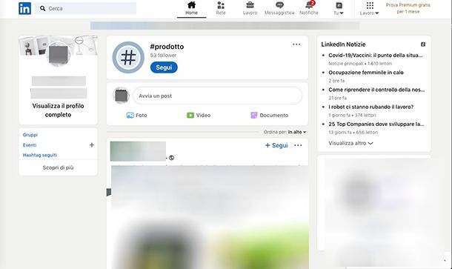The image size is (452, 269).
Task: Follow the #prodotto hashtag with Segui
Action: [164, 67]
